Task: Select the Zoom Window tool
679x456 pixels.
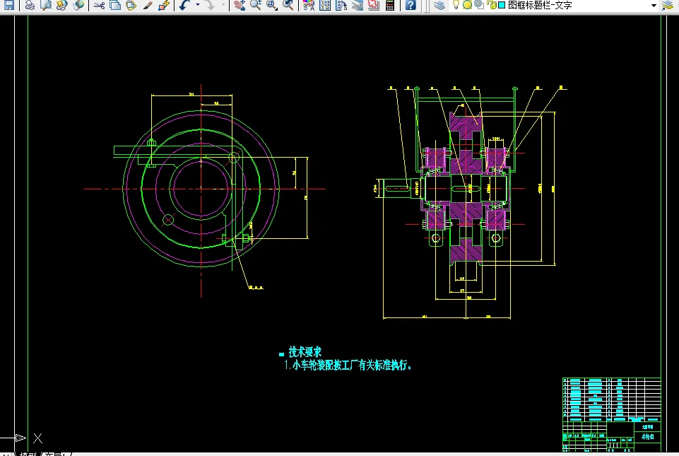Action: click(272, 5)
